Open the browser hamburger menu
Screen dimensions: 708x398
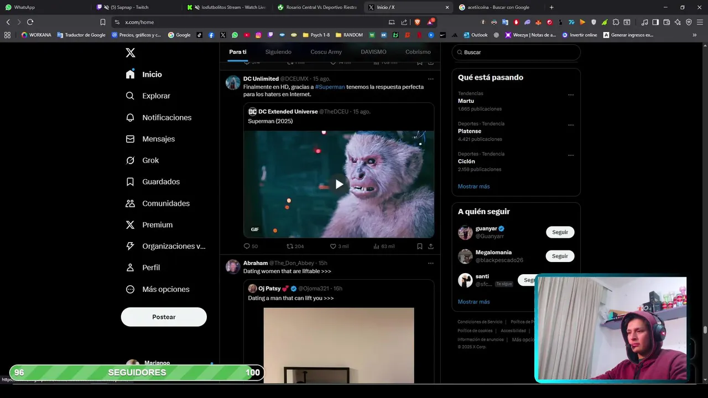(700, 22)
